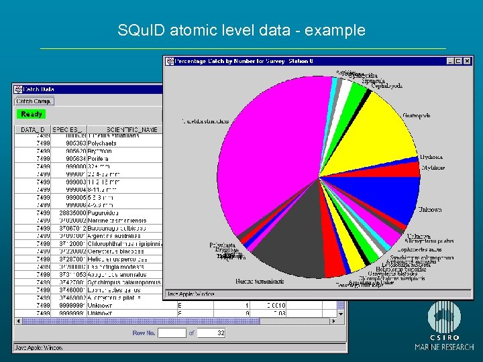Select the Catch Comp. tab

(34, 101)
